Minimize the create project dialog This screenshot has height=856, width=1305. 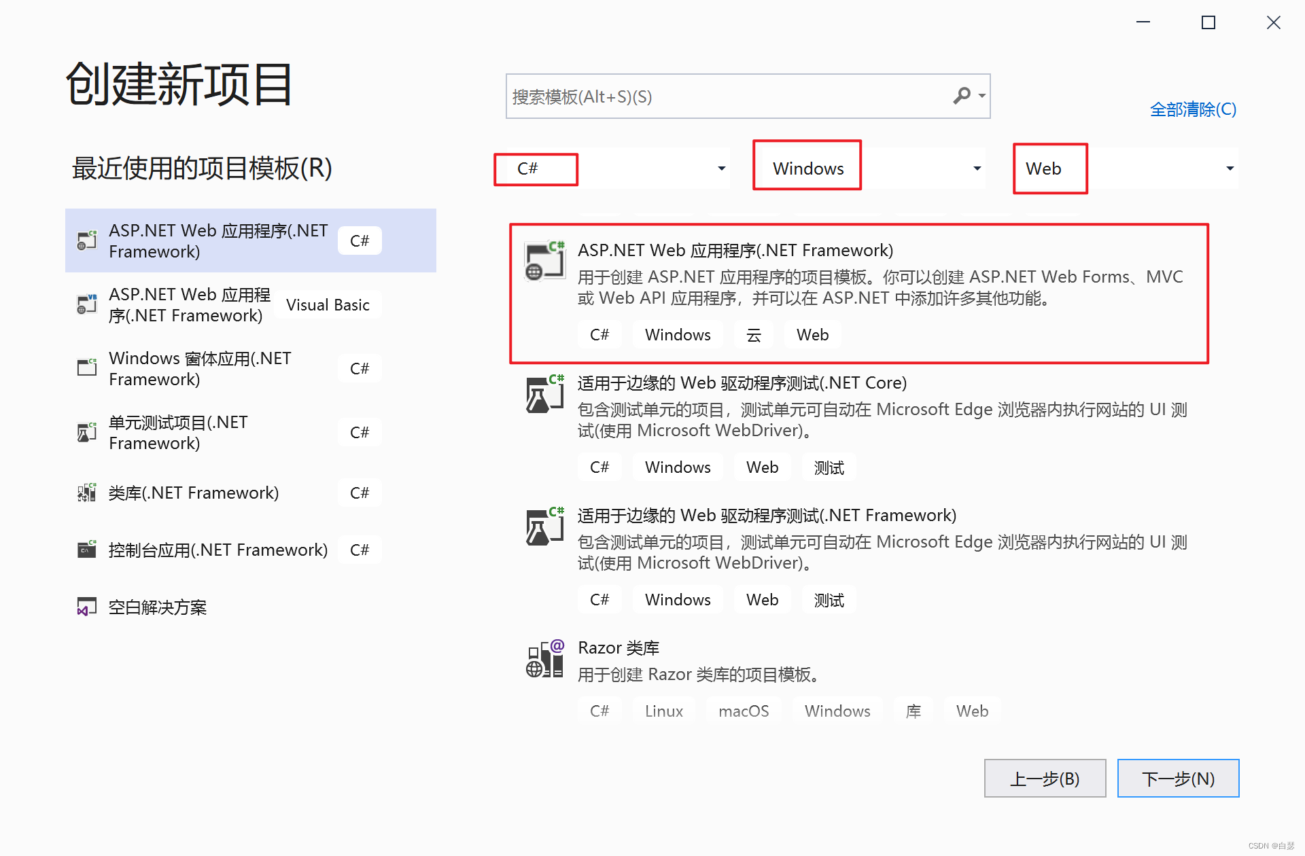coord(1143,22)
